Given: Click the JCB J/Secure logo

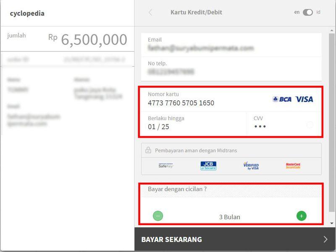Looking at the screenshot, I should 208,166.
